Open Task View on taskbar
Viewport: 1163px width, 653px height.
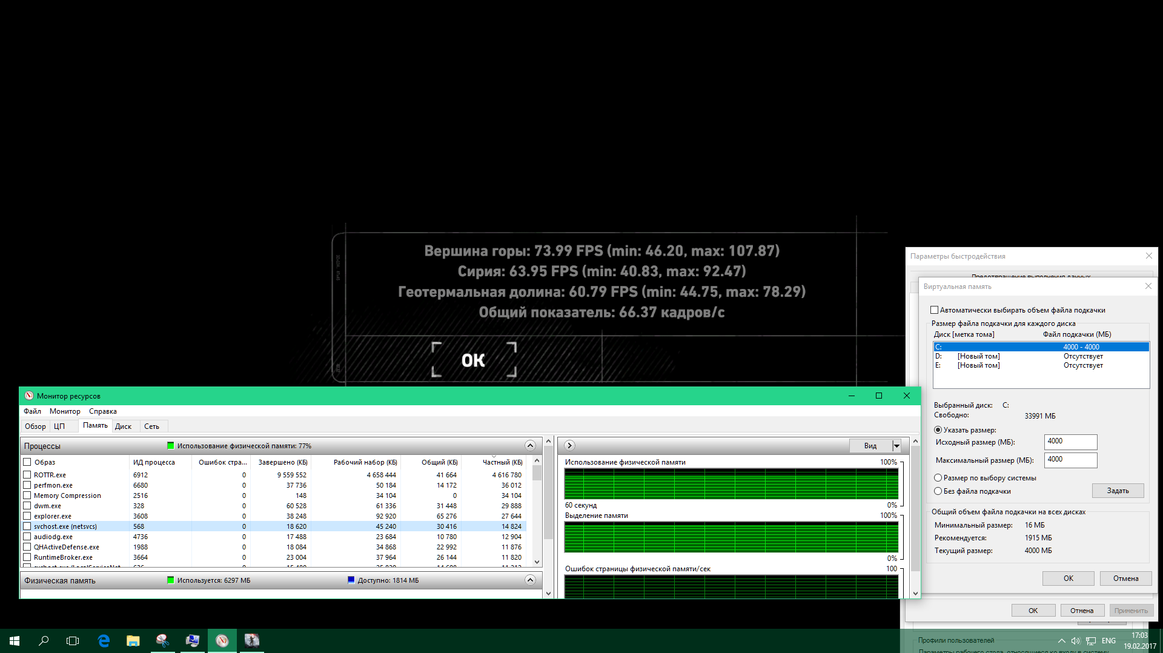point(73,641)
